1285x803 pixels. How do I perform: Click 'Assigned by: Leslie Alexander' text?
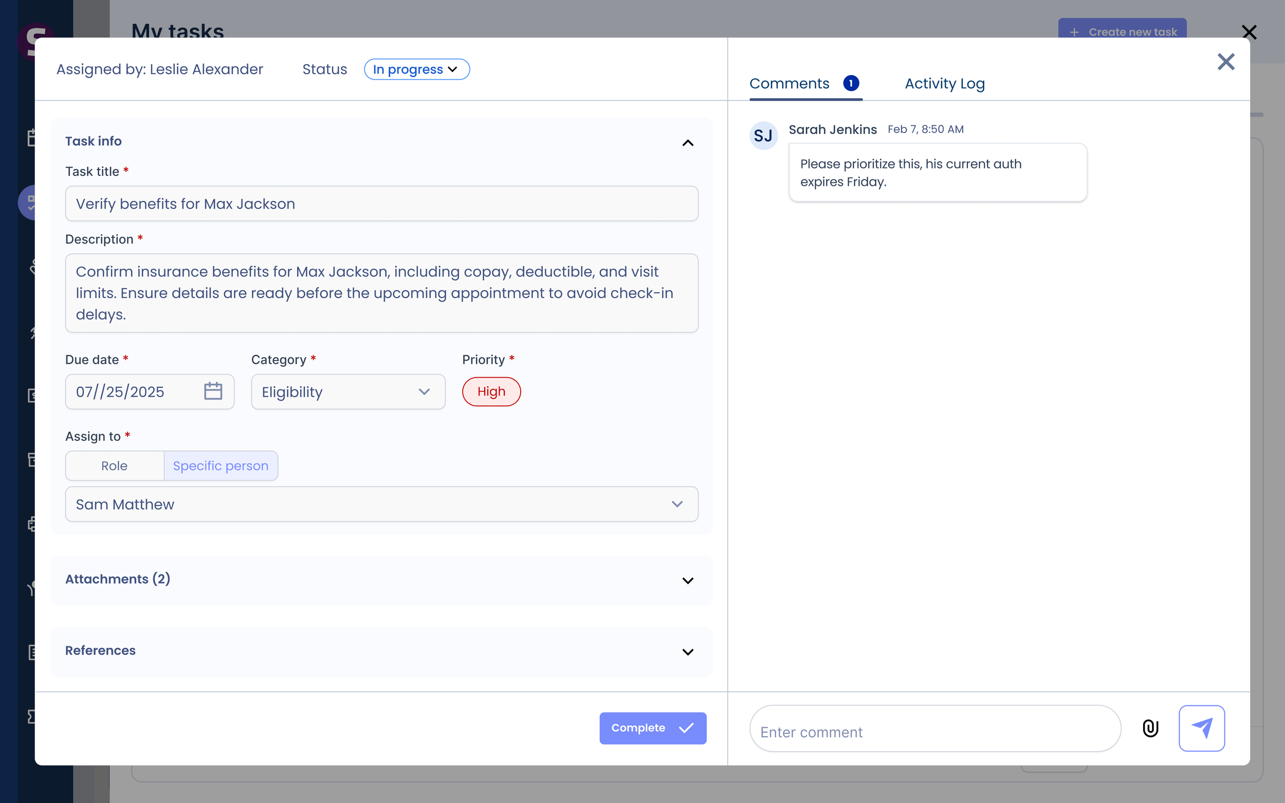[x=160, y=69]
